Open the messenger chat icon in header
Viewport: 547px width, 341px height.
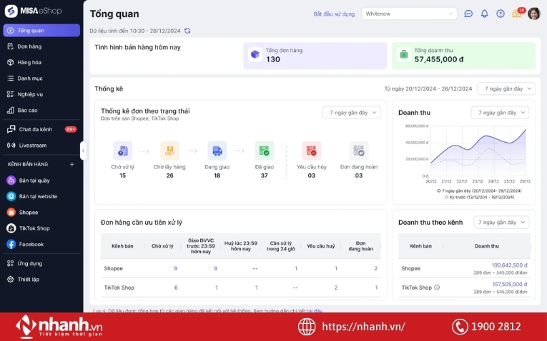click(x=468, y=14)
